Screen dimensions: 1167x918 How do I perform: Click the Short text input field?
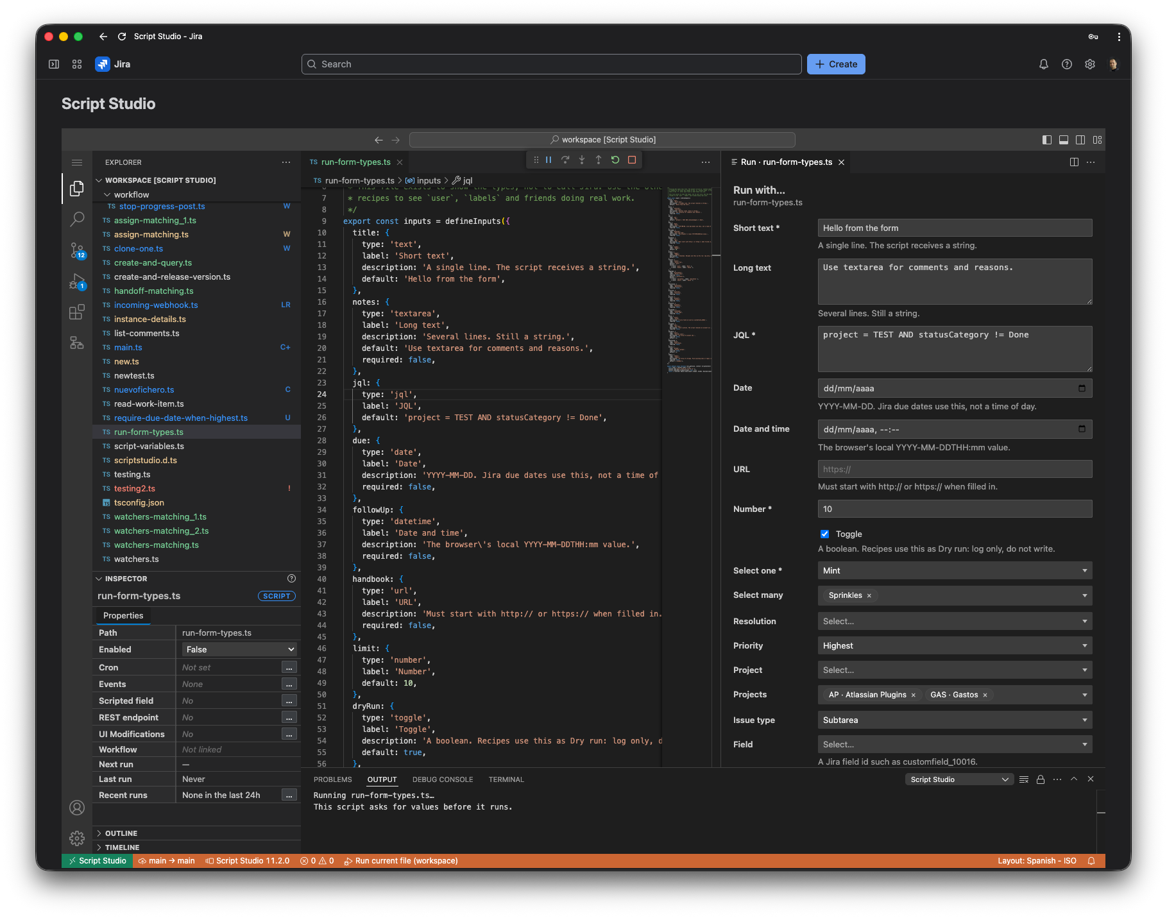click(955, 228)
